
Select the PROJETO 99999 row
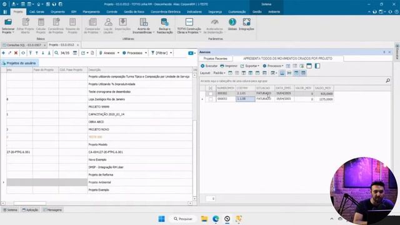[99, 107]
